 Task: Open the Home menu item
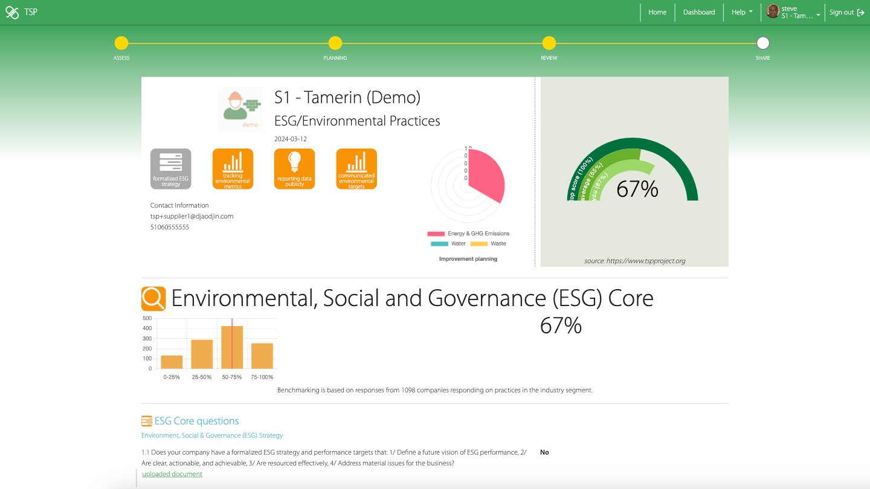pyautogui.click(x=657, y=12)
